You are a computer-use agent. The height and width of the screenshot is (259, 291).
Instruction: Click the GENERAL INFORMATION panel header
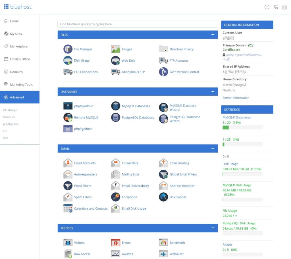[x=247, y=25]
